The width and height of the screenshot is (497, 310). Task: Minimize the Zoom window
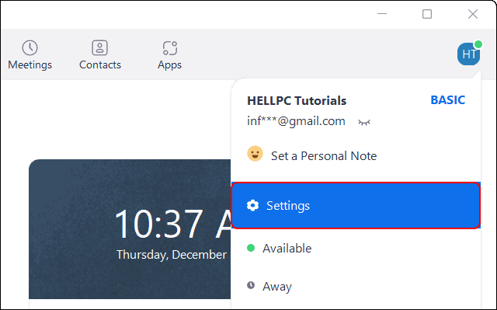pos(382,14)
